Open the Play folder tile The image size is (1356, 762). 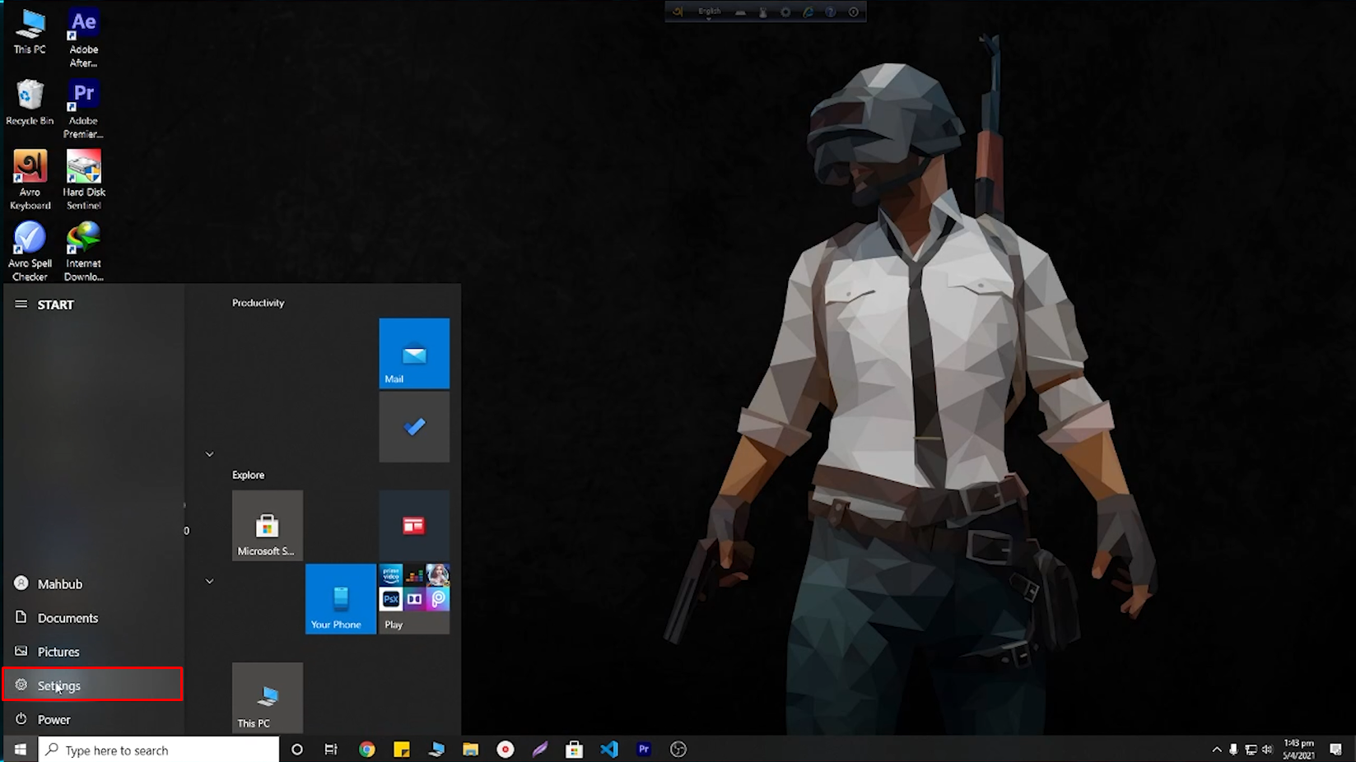tap(414, 598)
